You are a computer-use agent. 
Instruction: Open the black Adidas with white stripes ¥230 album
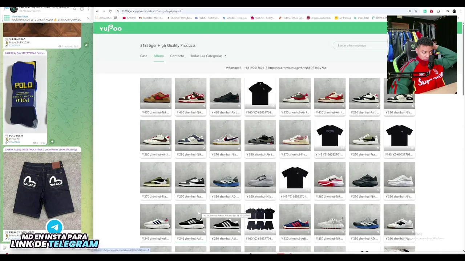225,220
